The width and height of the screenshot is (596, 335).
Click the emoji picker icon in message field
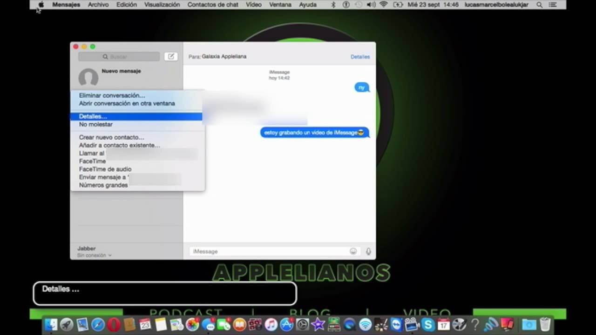coord(353,251)
